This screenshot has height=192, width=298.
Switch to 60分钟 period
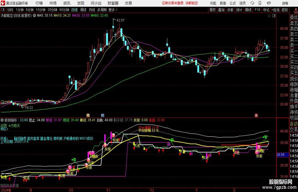[x=64, y=10]
